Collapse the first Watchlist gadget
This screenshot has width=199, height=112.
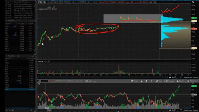click(x=7, y=21)
